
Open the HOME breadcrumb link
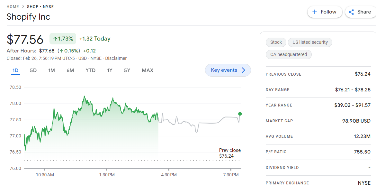[13, 7]
